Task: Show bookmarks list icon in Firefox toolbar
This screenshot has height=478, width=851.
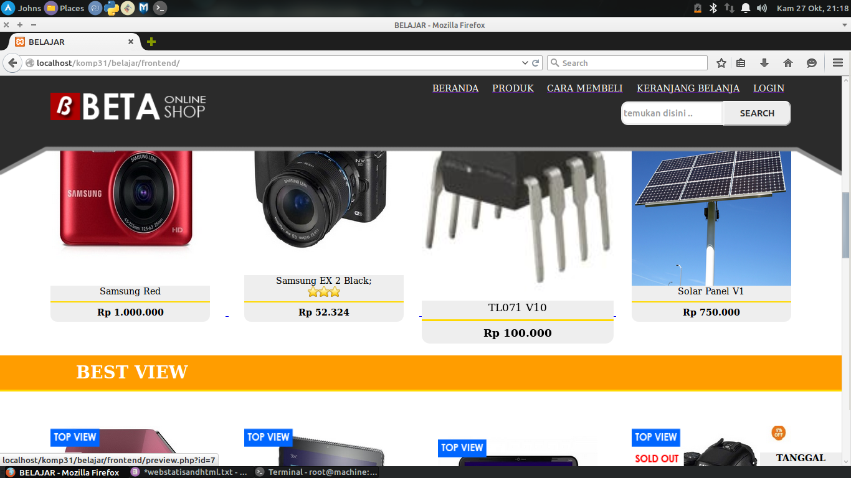Action: [x=741, y=63]
